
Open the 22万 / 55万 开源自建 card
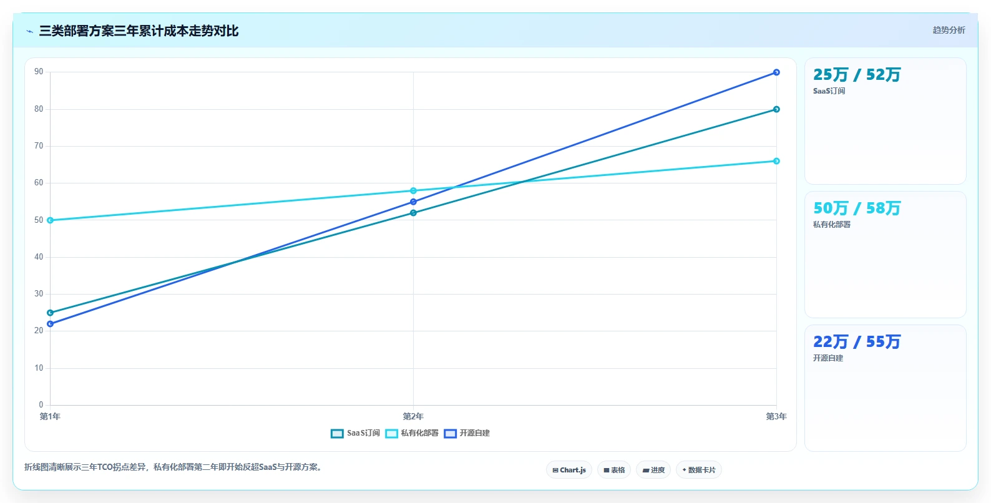(886, 388)
